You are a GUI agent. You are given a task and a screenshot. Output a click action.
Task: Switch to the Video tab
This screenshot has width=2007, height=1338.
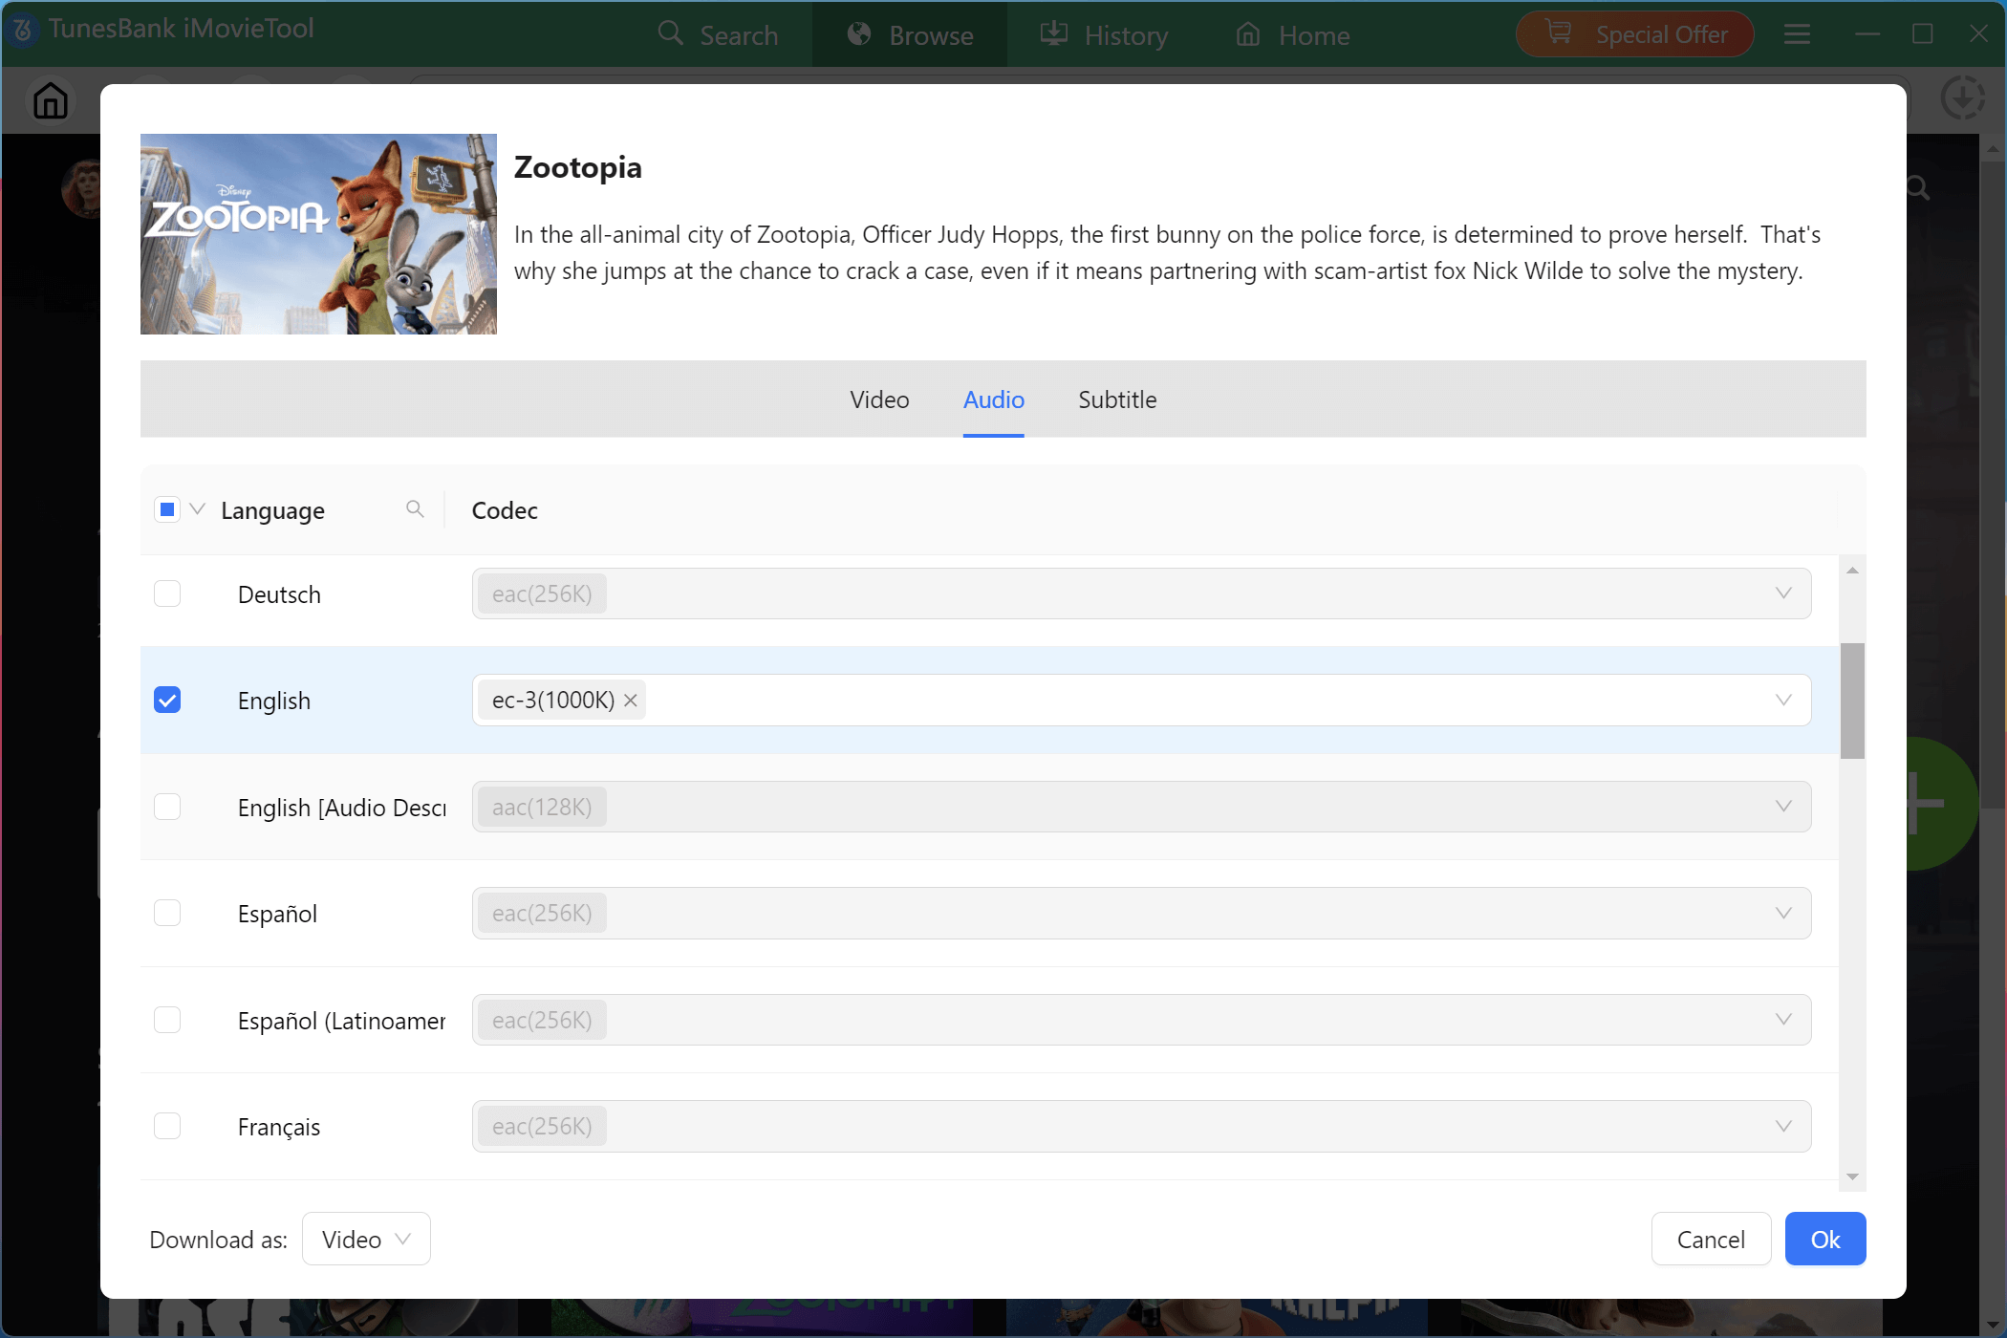pos(879,399)
